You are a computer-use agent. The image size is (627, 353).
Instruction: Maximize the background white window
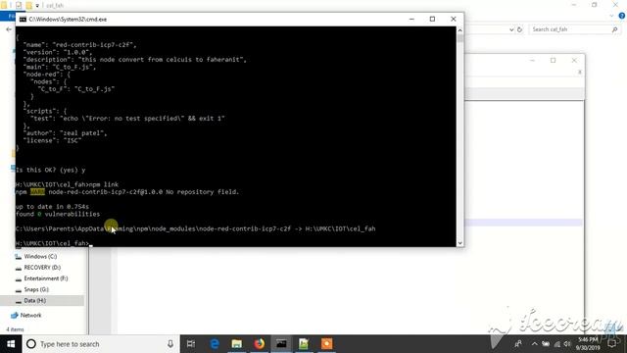click(x=553, y=61)
